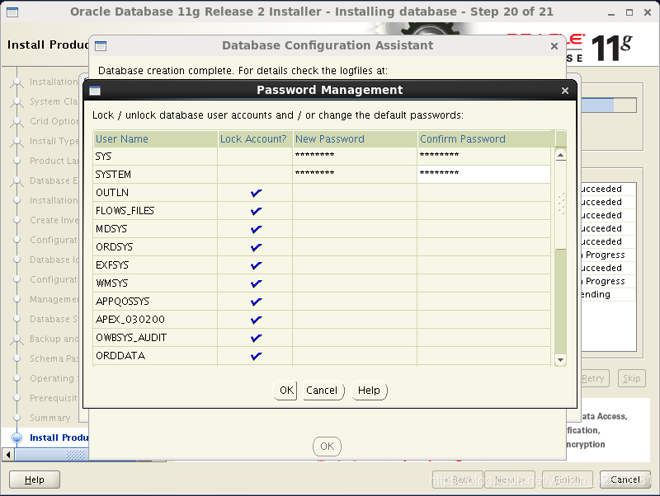Select Summary step in installer sidebar
Viewport: 660px width, 496px height.
50,418
